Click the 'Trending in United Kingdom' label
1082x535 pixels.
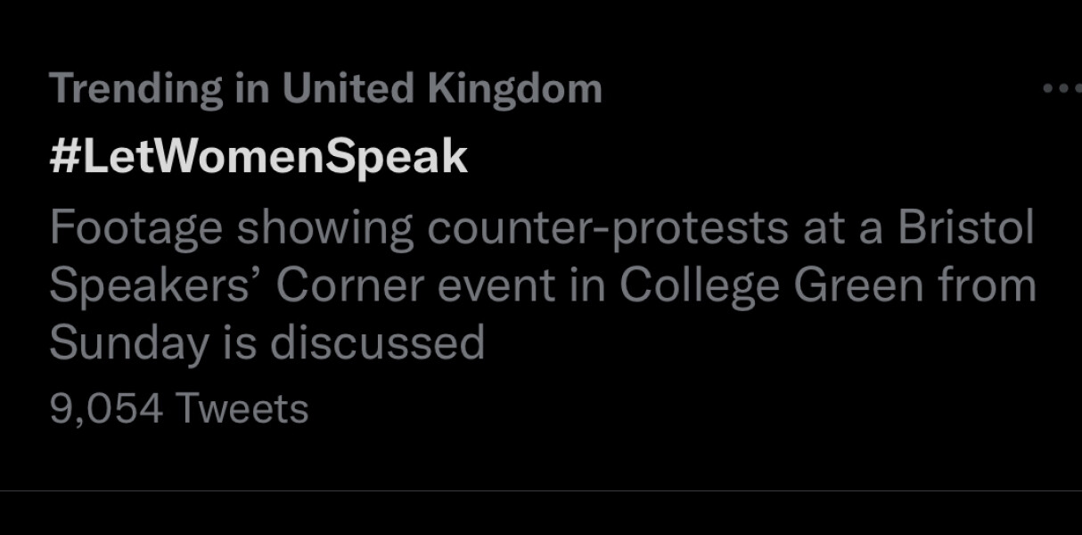click(x=325, y=89)
